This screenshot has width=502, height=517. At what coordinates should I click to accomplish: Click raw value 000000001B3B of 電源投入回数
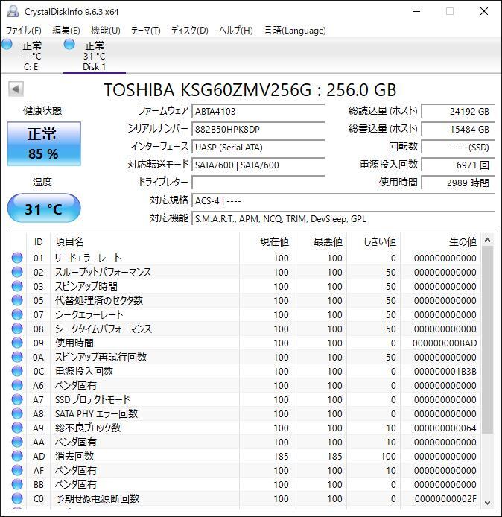coord(445,372)
